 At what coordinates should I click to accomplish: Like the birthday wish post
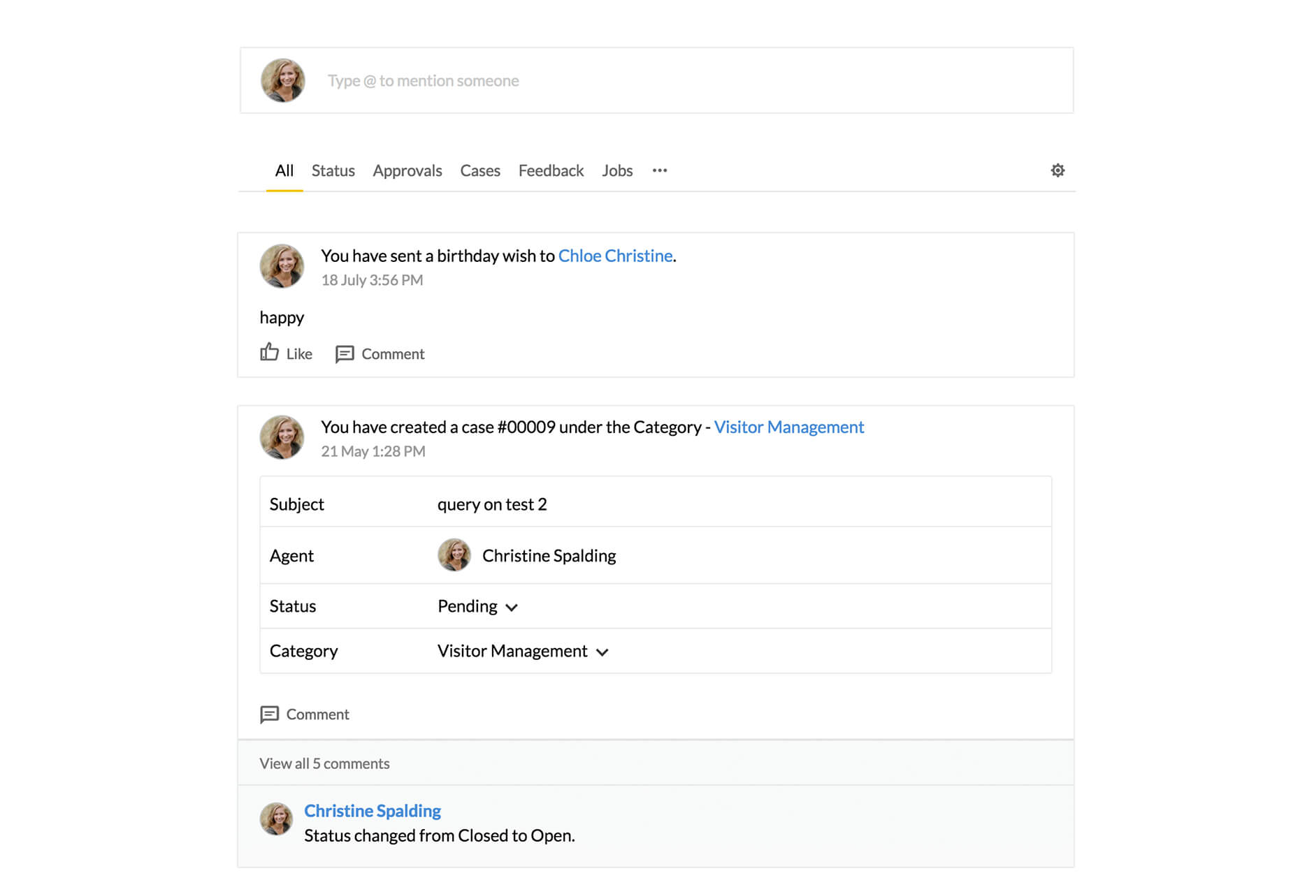[x=285, y=353]
